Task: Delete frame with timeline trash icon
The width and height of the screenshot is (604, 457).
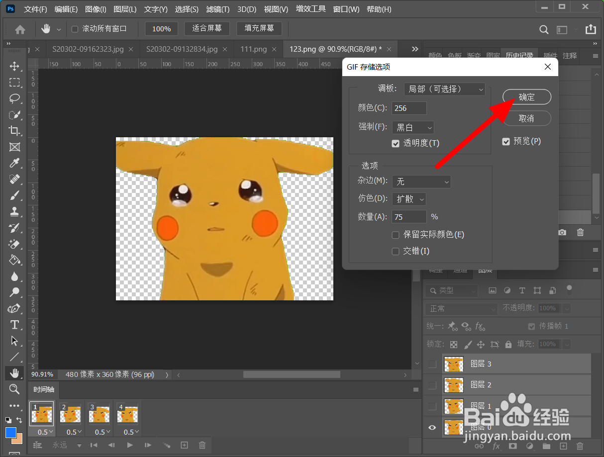Action: [x=202, y=445]
